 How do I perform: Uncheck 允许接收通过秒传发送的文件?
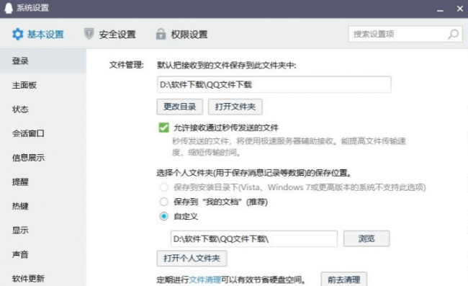pos(164,128)
